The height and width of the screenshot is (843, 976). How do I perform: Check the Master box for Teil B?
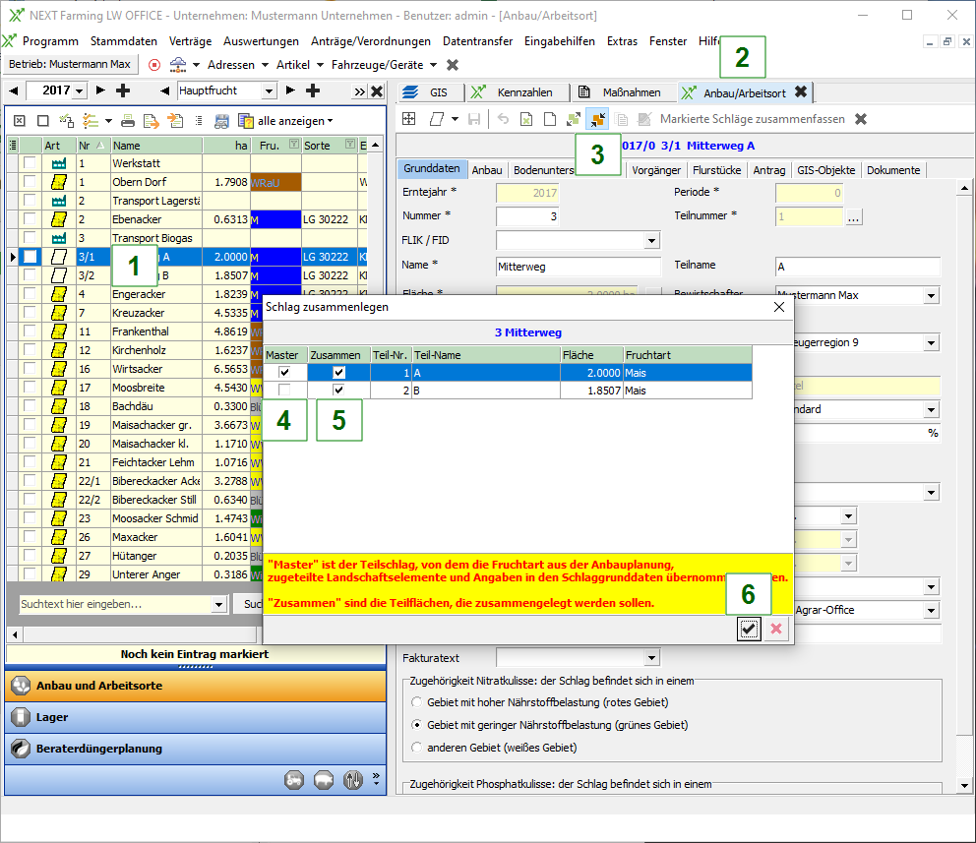[x=284, y=391]
